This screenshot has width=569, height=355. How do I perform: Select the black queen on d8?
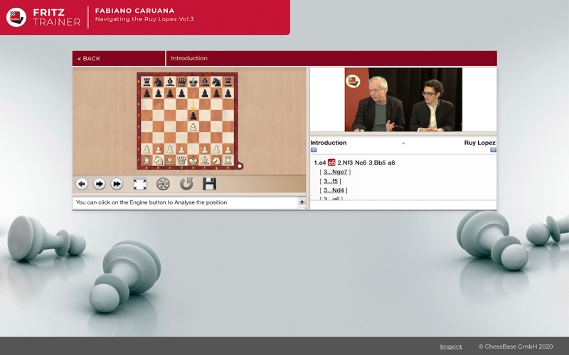click(181, 82)
